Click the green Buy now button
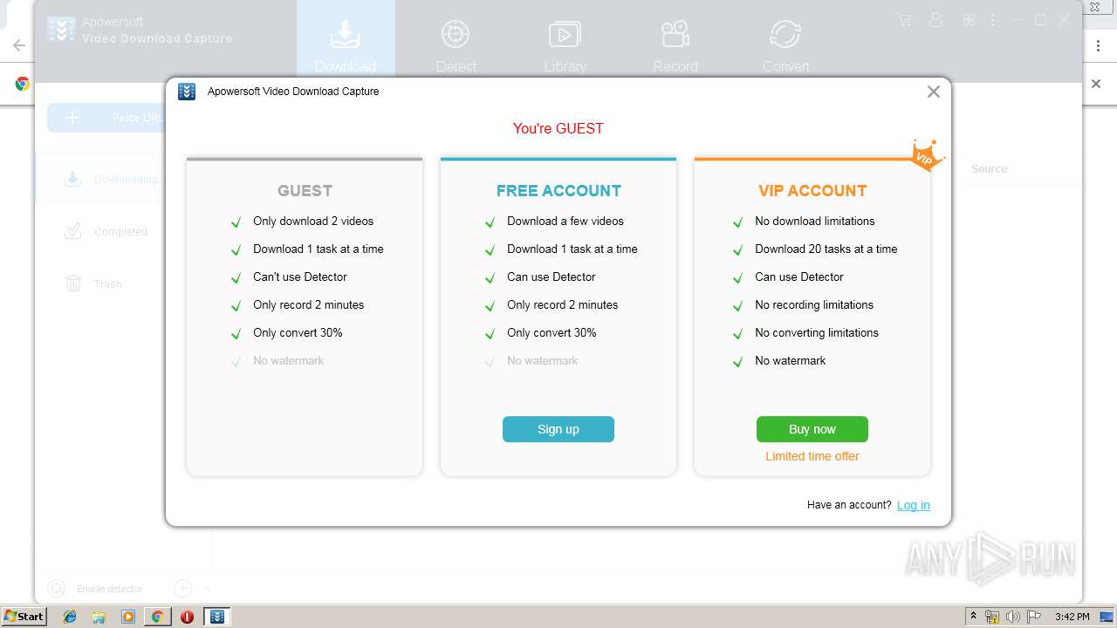Image resolution: width=1117 pixels, height=628 pixels. [x=812, y=429]
